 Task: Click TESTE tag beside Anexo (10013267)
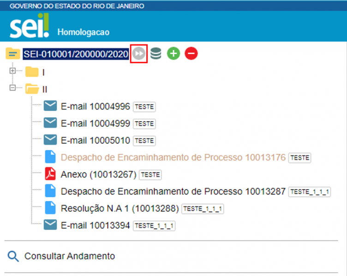[x=150, y=175]
